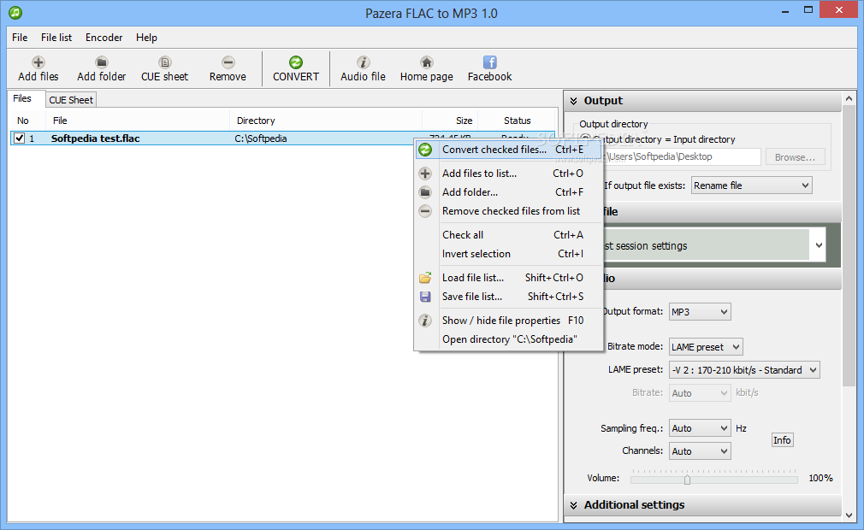This screenshot has height=530, width=864.
Task: Click info icon beside Show / hide file properties
Action: [425, 321]
